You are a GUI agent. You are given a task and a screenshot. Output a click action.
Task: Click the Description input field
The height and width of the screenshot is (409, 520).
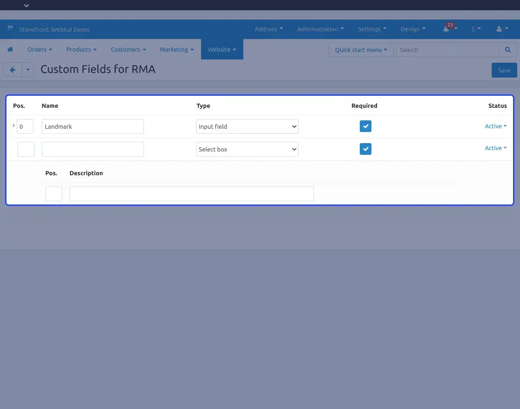191,194
